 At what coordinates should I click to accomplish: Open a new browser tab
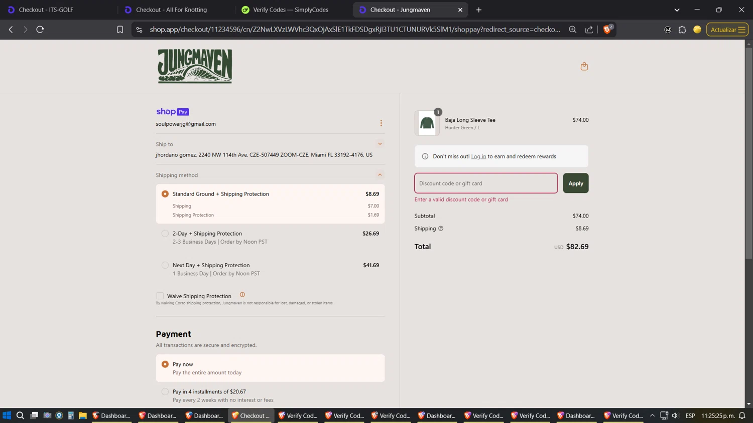coord(478,10)
